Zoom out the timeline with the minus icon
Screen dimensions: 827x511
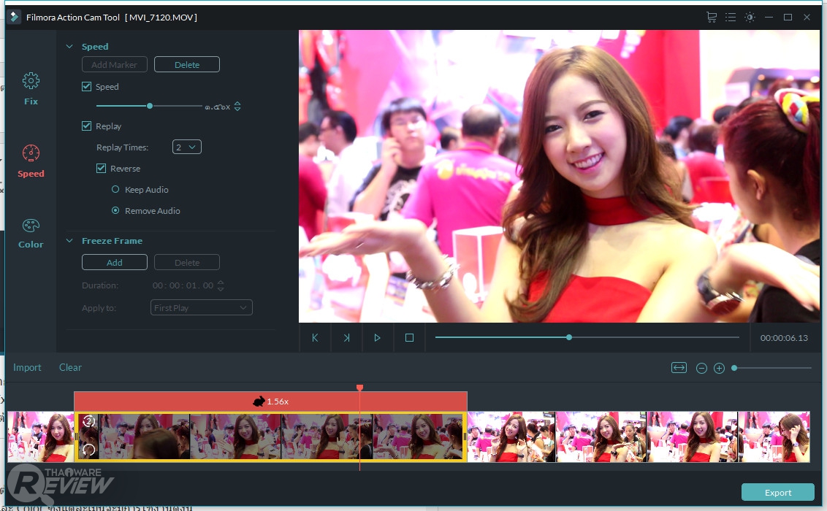click(701, 368)
